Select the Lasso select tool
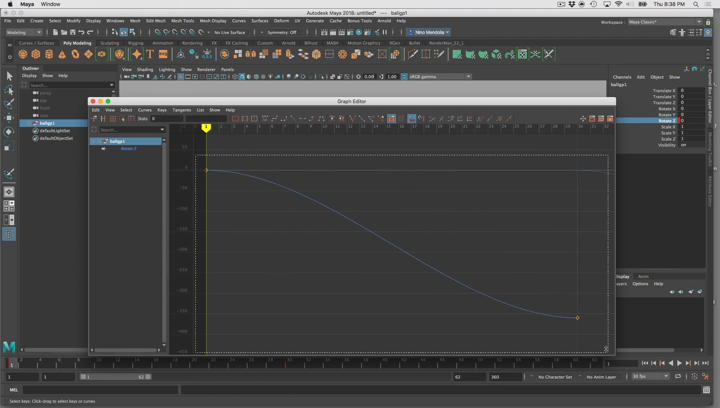The width and height of the screenshot is (720, 408). tap(9, 90)
